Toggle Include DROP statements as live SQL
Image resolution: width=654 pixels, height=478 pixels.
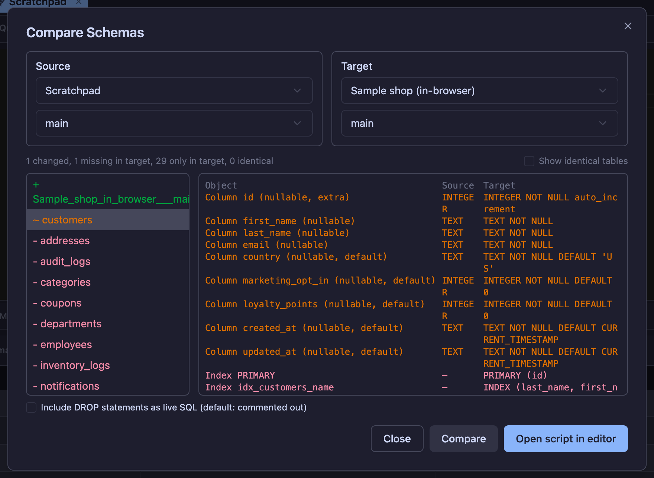tap(31, 407)
